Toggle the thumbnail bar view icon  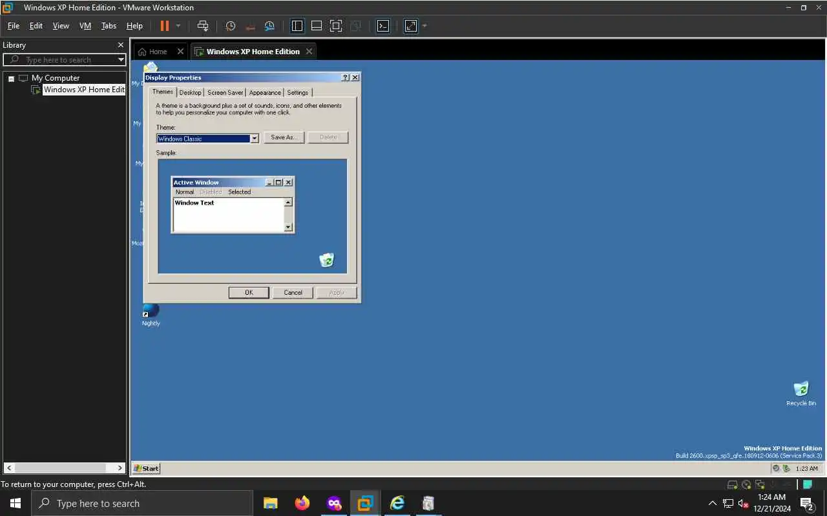point(317,26)
